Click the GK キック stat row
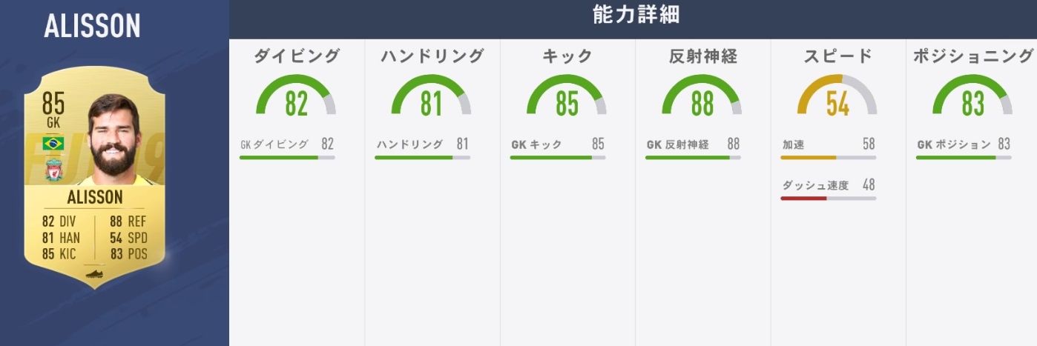This screenshot has width=1037, height=346. pos(557,145)
